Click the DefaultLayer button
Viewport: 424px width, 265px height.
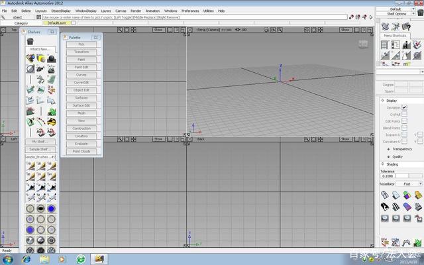click(x=56, y=23)
